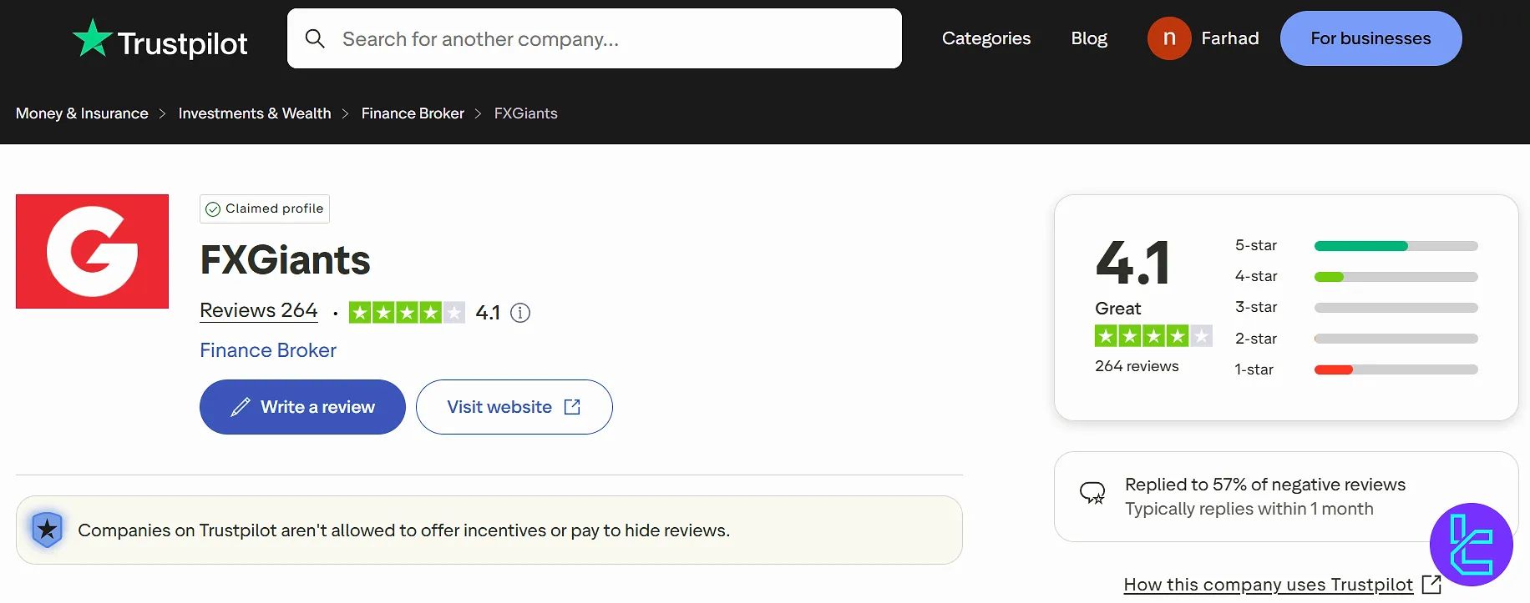This screenshot has height=603, width=1530.
Task: Select the 4-star label
Action: (1256, 276)
